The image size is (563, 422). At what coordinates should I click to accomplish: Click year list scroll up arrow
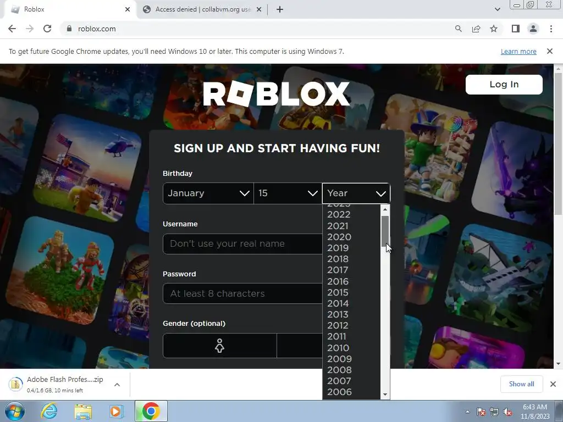385,209
